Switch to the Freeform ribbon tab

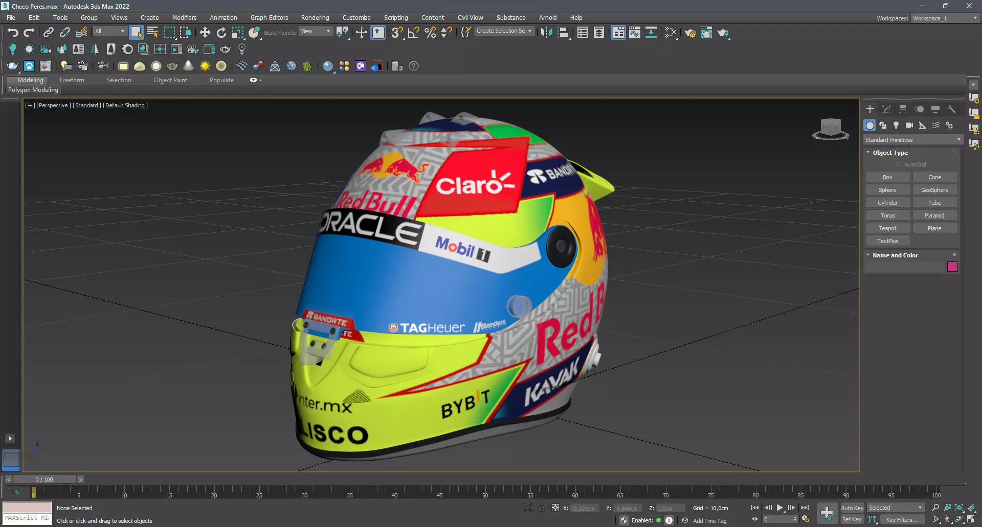pyautogui.click(x=72, y=80)
